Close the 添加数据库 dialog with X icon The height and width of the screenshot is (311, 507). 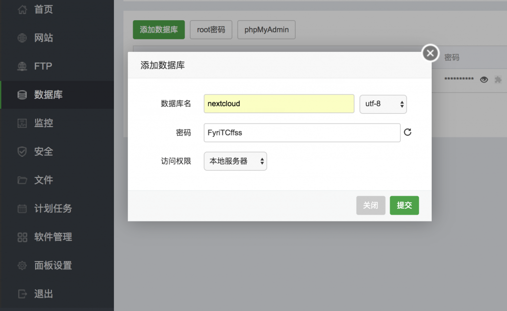point(430,53)
